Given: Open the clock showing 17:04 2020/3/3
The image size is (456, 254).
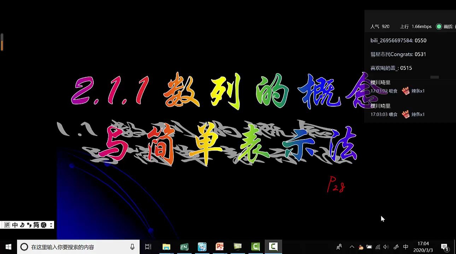Looking at the screenshot, I should coord(423,247).
